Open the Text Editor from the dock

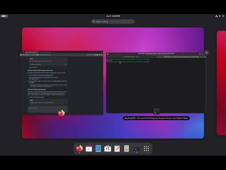point(117,148)
